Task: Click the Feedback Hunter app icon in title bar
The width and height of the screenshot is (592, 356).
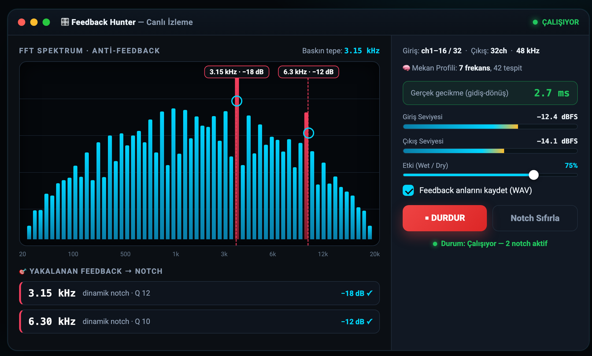Action: coord(65,22)
